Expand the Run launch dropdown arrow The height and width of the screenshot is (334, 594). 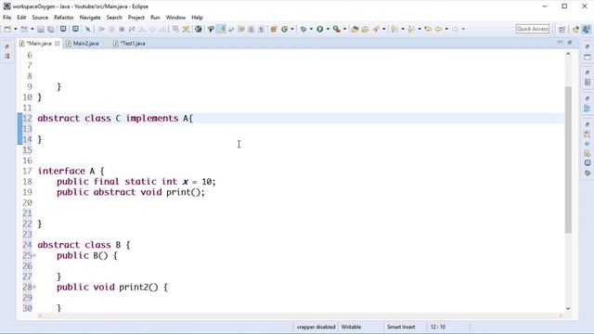[328, 29]
